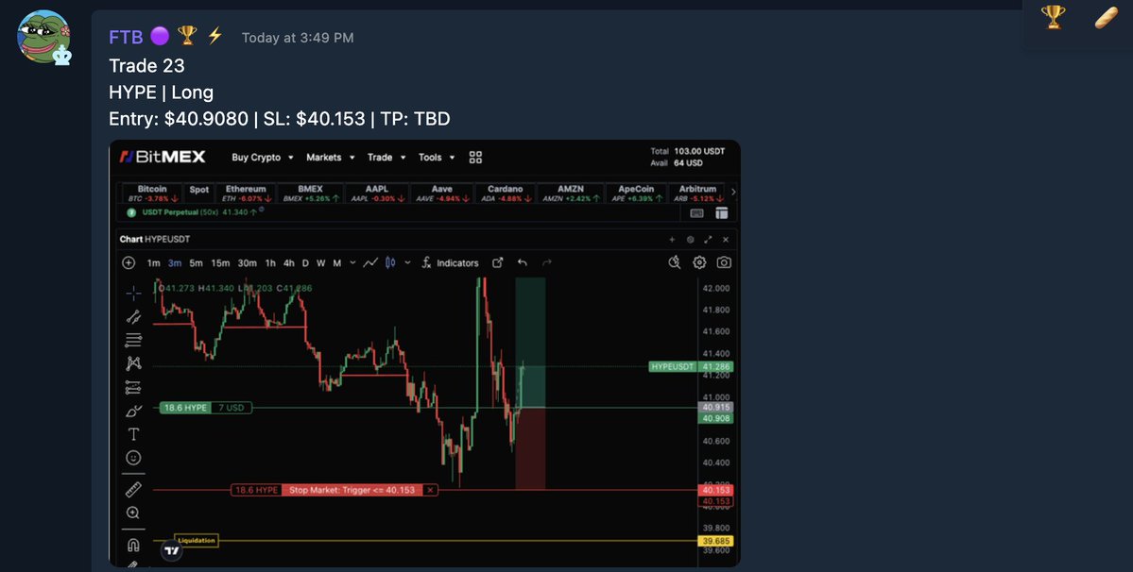This screenshot has height=572, width=1133.
Task: Select the candlestick chart style icon
Action: (x=390, y=263)
